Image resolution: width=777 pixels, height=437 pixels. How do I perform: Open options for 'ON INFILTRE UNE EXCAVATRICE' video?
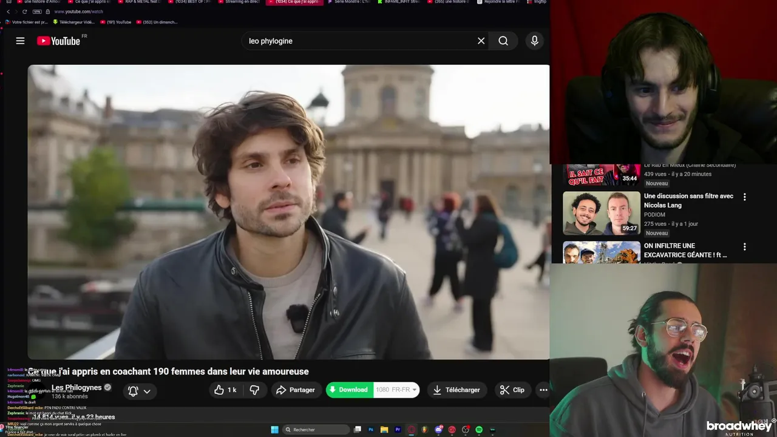(x=744, y=246)
